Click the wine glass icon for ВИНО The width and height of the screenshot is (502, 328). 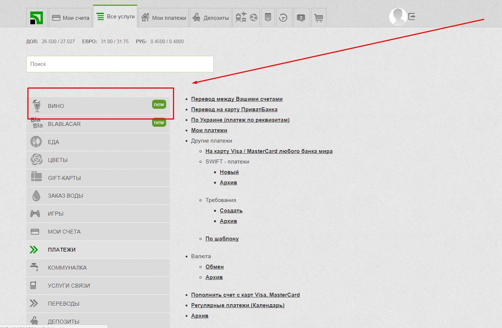point(36,105)
